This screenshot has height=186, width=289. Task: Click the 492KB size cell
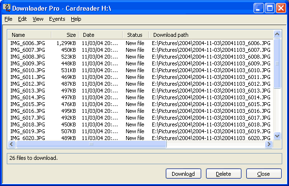(68, 118)
